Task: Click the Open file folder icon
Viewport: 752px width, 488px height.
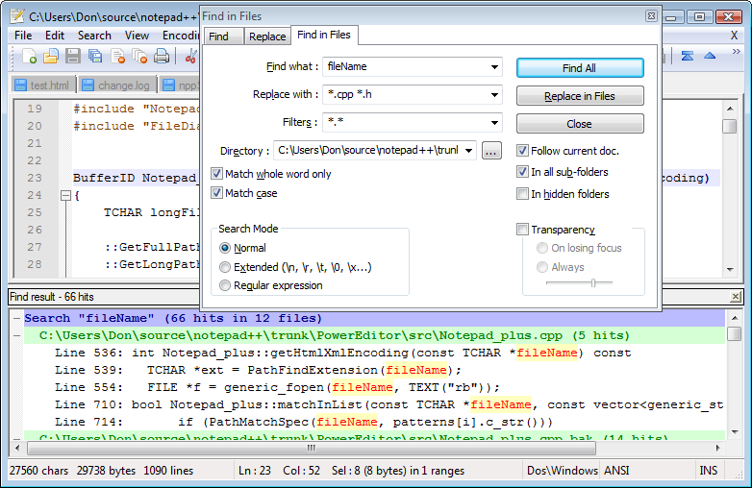Action: click(51, 57)
